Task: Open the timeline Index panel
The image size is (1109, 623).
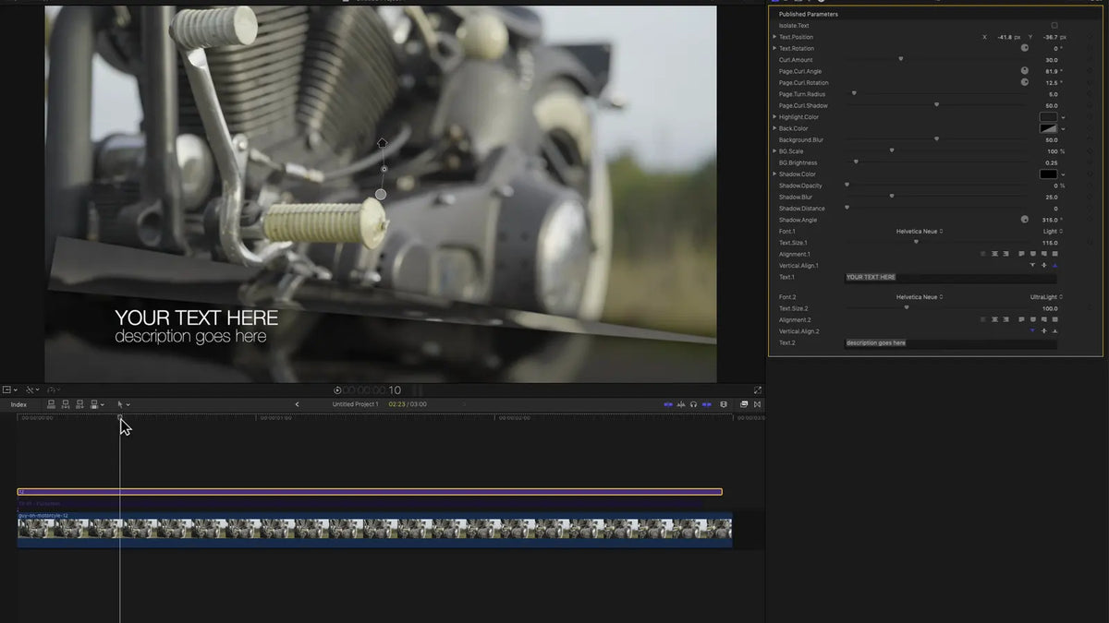Action: (x=18, y=404)
